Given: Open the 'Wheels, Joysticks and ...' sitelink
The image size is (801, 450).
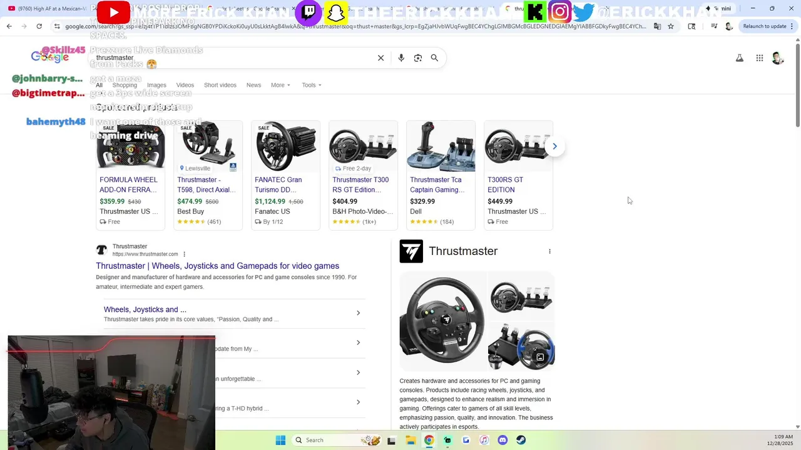Looking at the screenshot, I should coord(145,309).
